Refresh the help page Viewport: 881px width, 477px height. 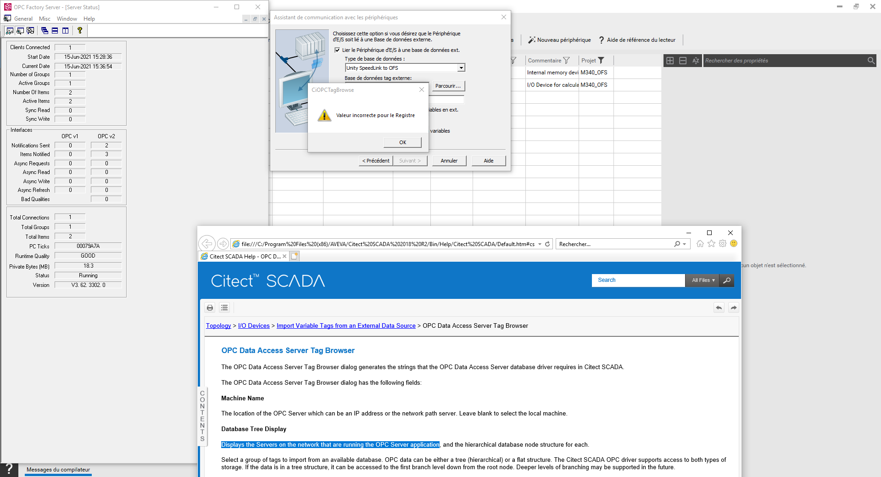(547, 244)
